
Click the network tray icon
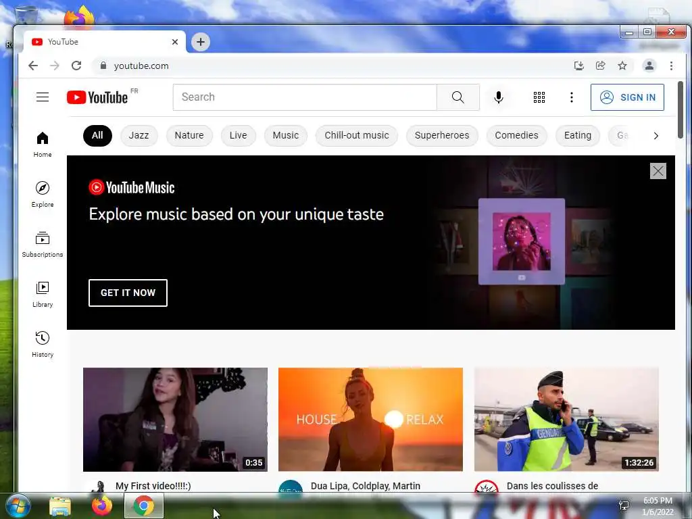point(624,505)
